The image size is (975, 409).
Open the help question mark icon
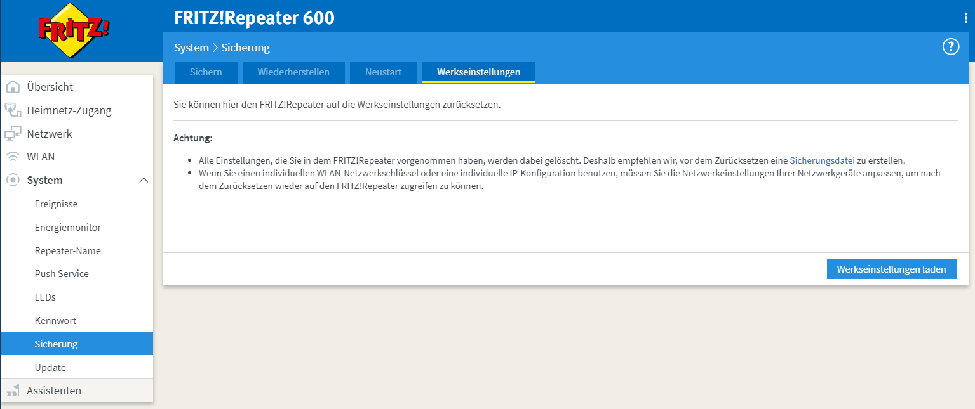pyautogui.click(x=950, y=47)
